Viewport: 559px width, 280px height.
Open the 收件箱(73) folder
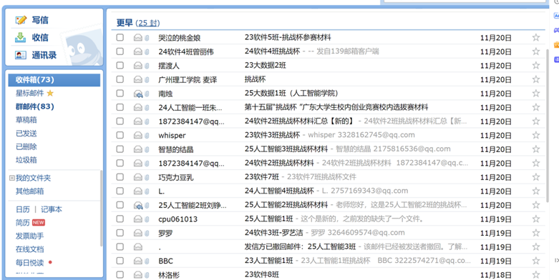pyautogui.click(x=54, y=80)
